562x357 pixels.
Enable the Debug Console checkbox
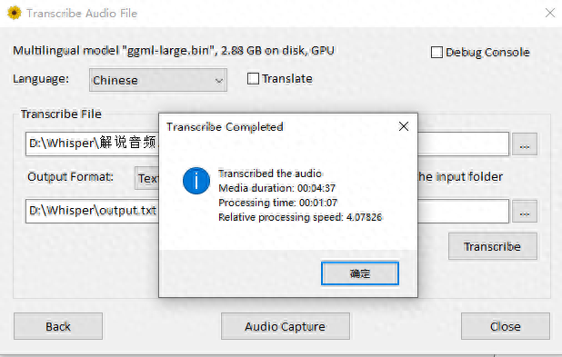437,53
